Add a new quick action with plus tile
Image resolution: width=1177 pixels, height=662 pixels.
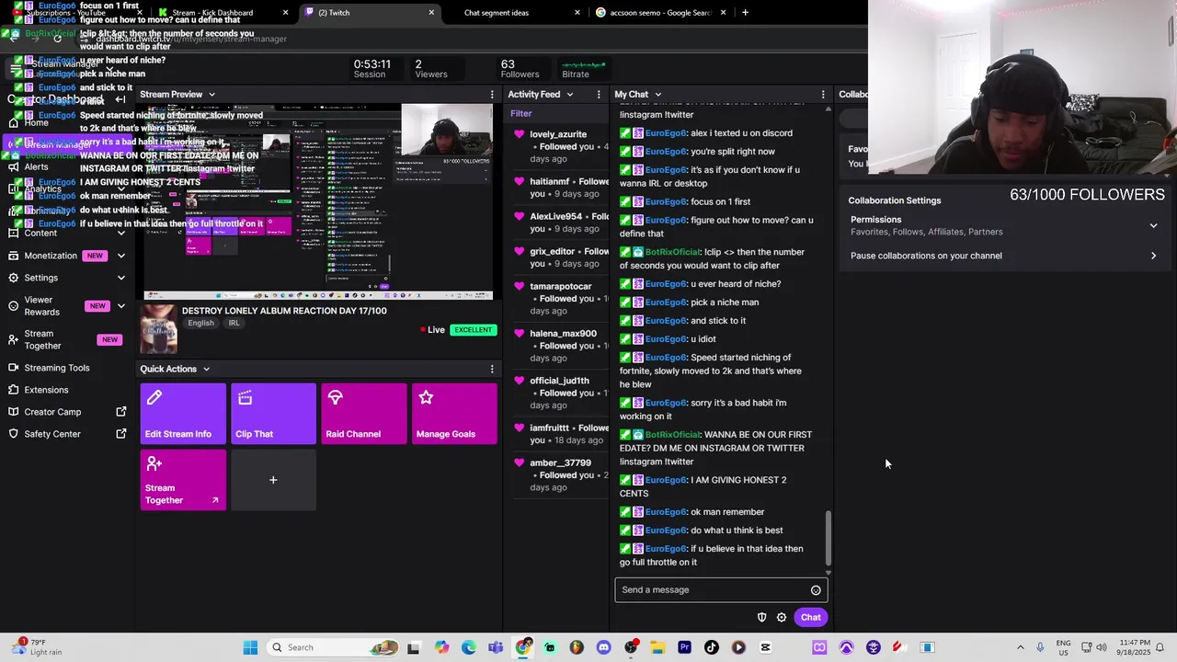coord(273,480)
